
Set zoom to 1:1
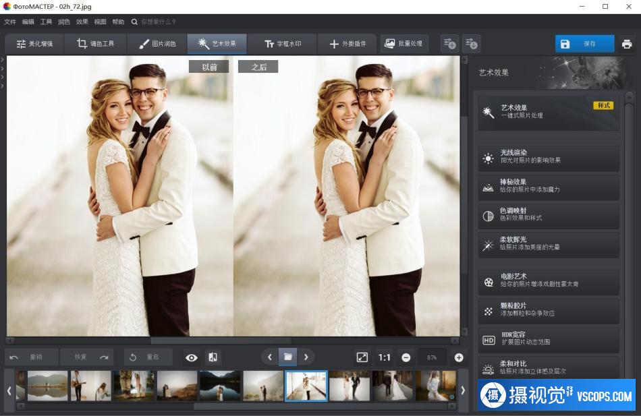(384, 357)
